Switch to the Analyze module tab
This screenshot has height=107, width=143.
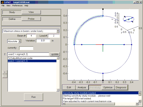tap(82, 88)
